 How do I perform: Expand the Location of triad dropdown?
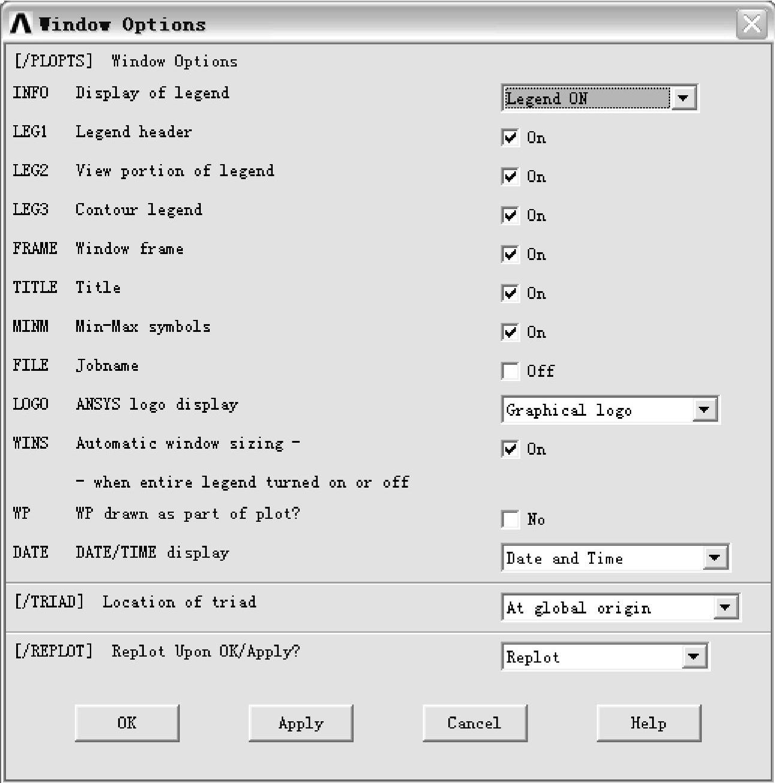(620, 607)
